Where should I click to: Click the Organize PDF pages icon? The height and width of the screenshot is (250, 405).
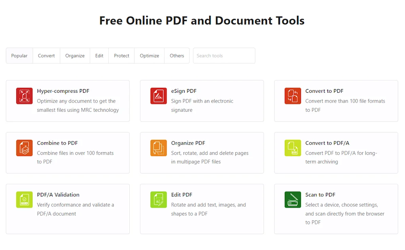pyautogui.click(x=158, y=148)
